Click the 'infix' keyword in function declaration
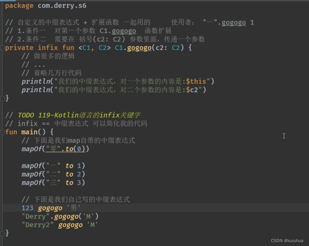The width and height of the screenshot is (309, 246). click(48, 48)
